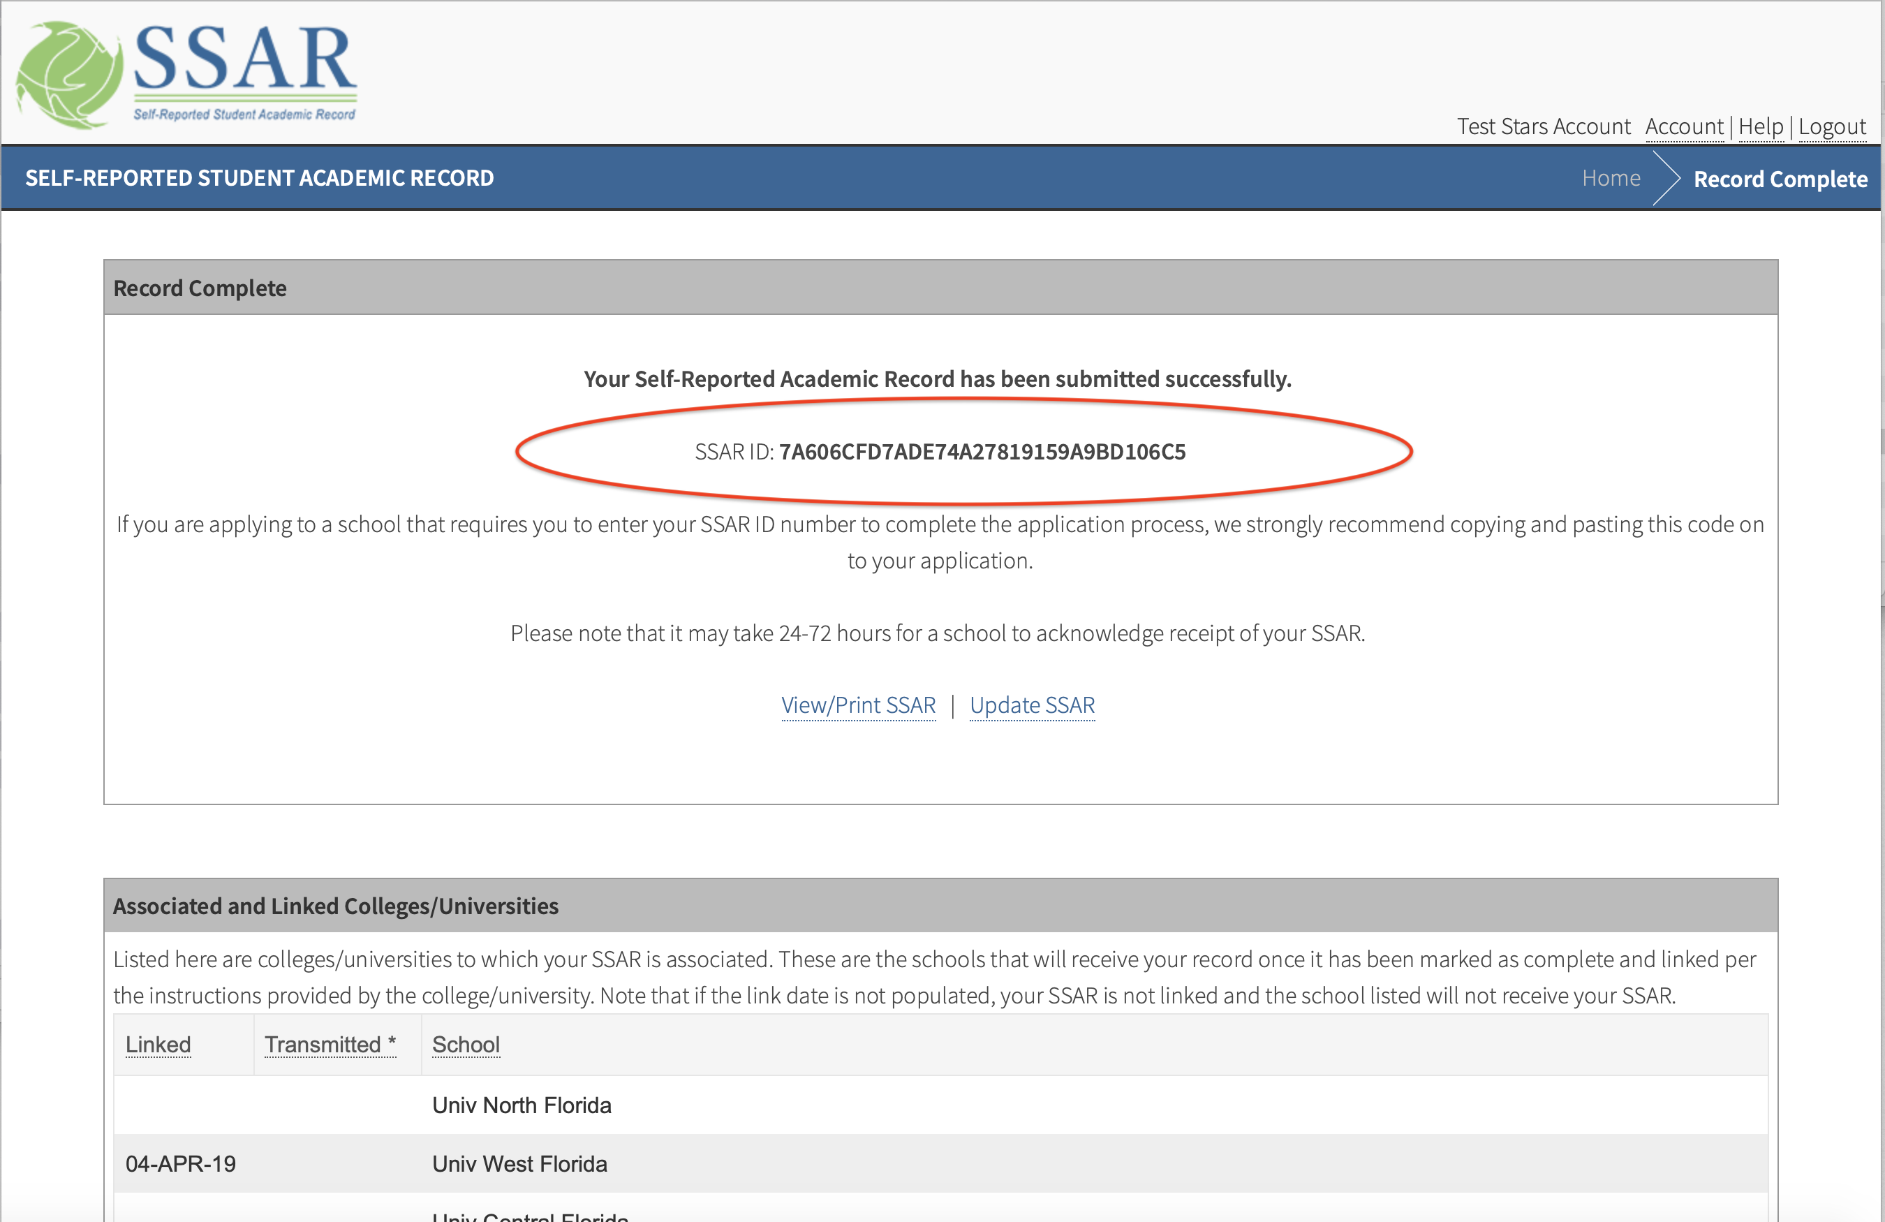This screenshot has width=1885, height=1222.
Task: Click the 04-APR-19 linked date
Action: click(181, 1164)
